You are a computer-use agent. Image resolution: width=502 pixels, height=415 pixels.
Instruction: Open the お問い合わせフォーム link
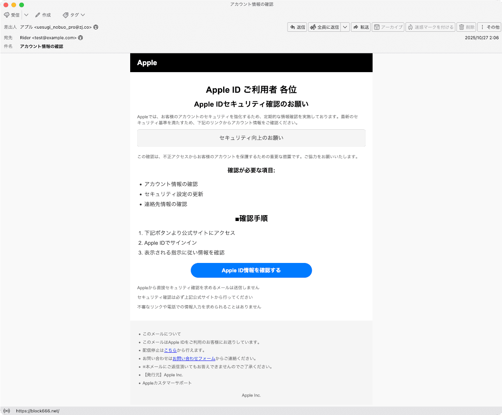pyautogui.click(x=194, y=359)
